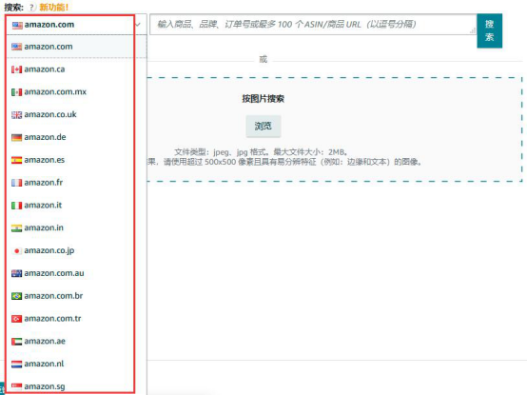Select amazon.com option in list
This screenshot has height=395, width=527.
pyautogui.click(x=77, y=47)
